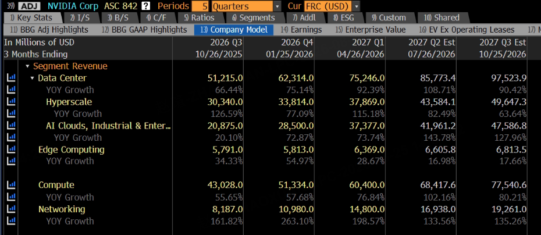Select EV Ex Operating Leases sub-tab
Image resolution: width=541 pixels, height=235 pixels.
(x=467, y=30)
